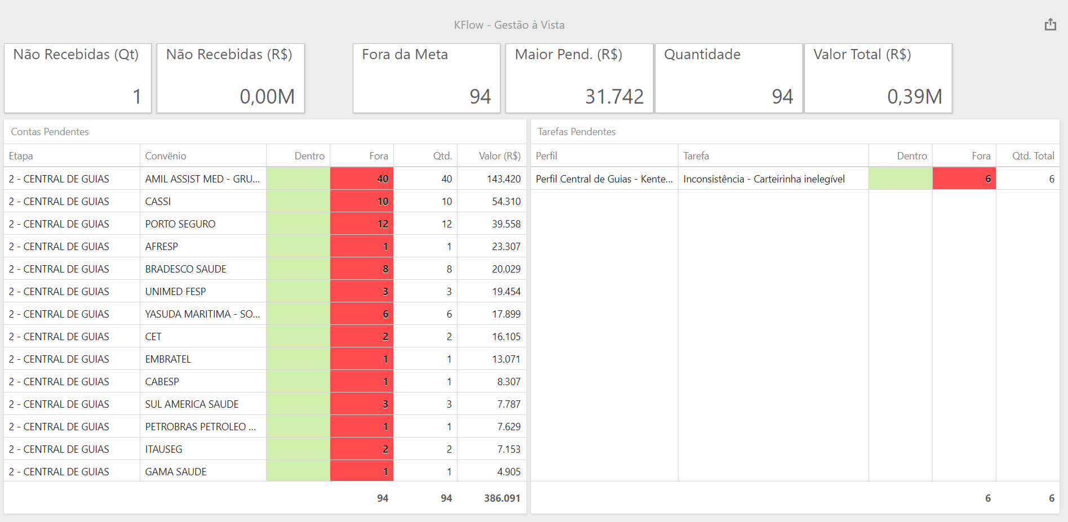This screenshot has height=522, width=1068.
Task: Click the value 13.071
Action: (x=506, y=359)
